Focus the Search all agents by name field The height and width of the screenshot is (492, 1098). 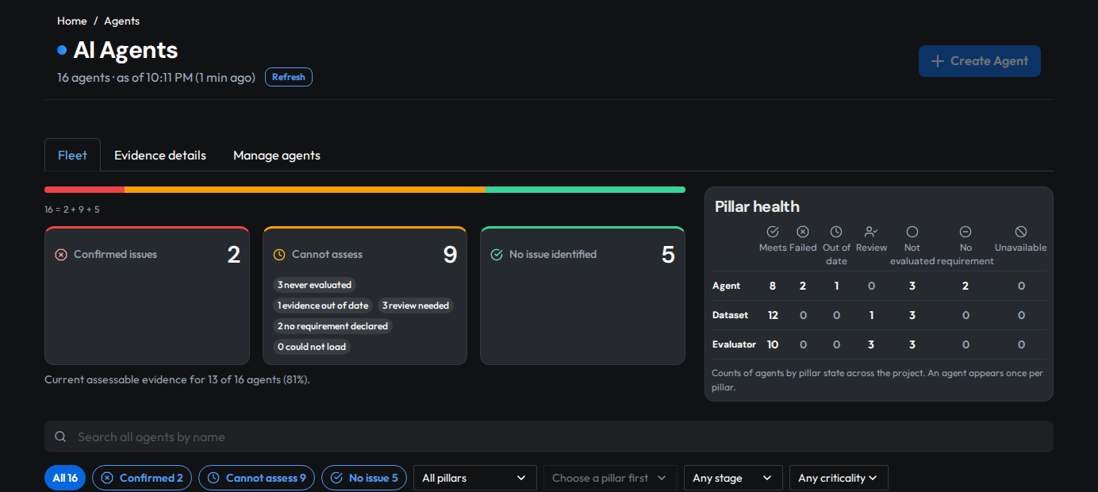pos(549,436)
